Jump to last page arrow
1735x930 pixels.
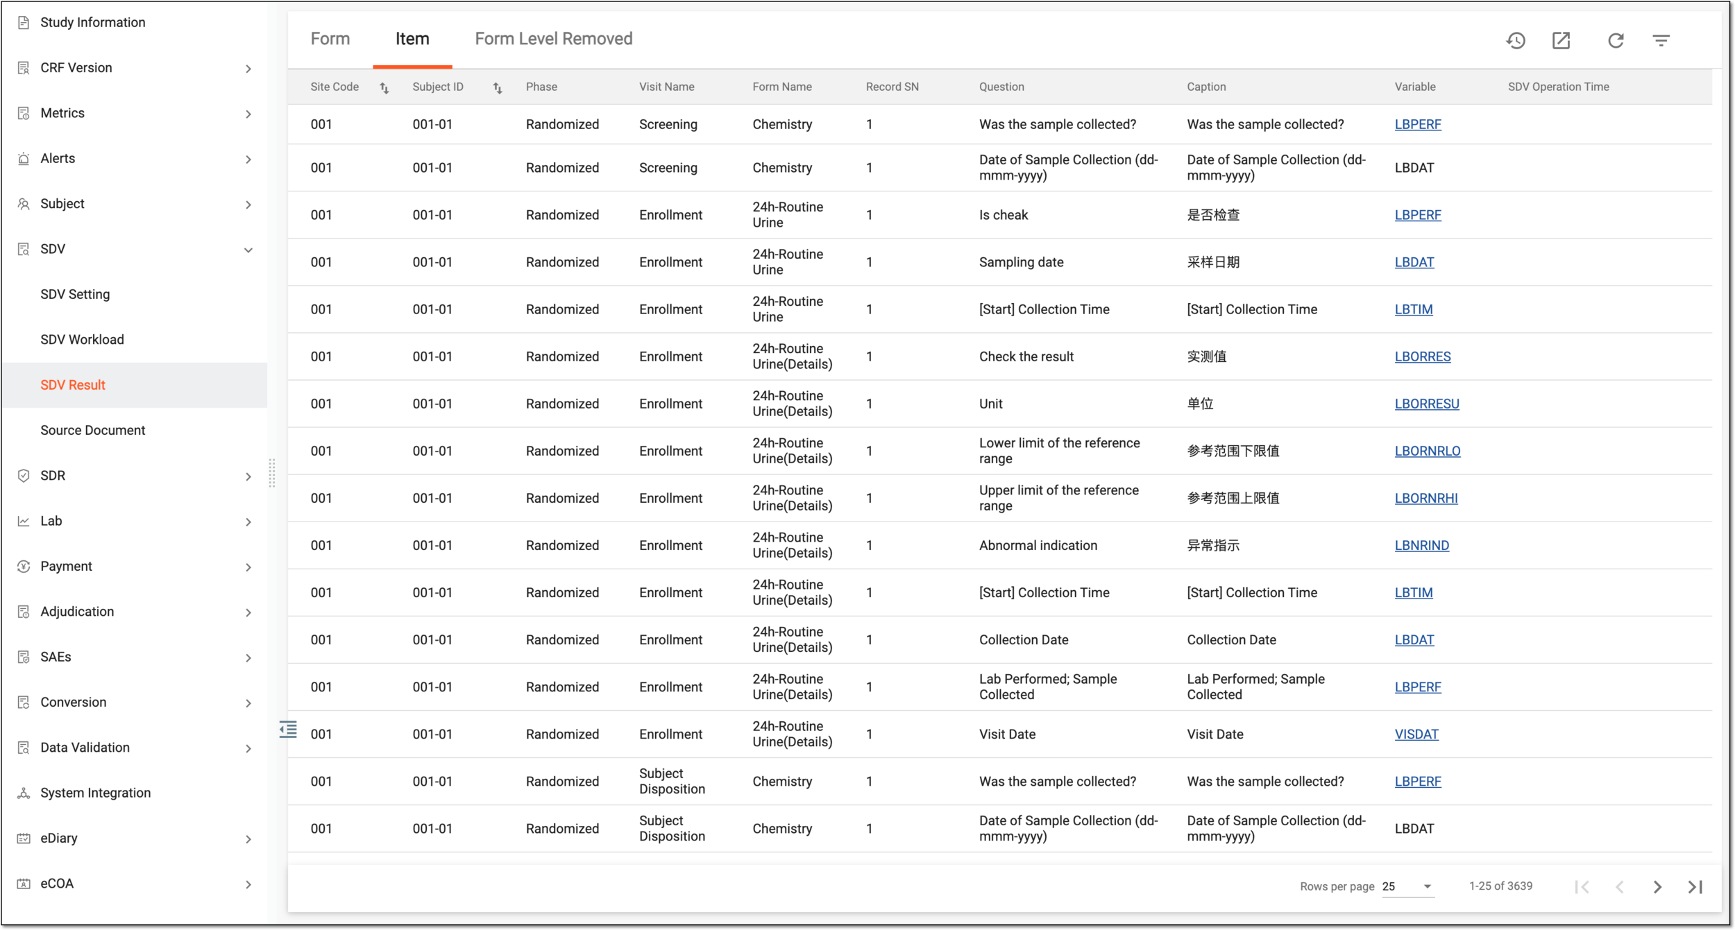1695,886
